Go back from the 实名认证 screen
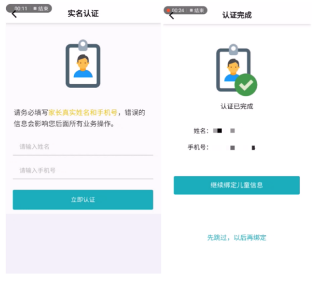The image size is (315, 283). [14, 15]
